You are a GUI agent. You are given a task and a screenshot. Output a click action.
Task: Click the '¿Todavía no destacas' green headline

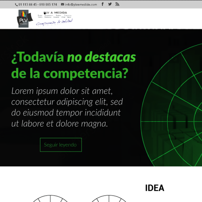(74, 57)
